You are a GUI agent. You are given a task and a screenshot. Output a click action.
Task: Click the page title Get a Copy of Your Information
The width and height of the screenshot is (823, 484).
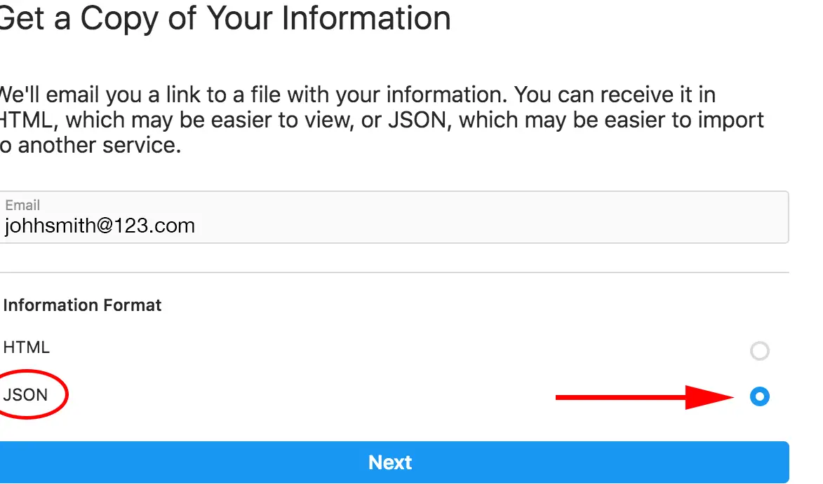225,18
